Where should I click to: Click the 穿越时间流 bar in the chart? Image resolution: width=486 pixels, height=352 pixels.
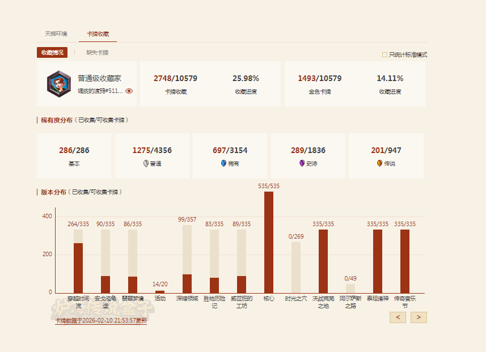[x=78, y=268]
